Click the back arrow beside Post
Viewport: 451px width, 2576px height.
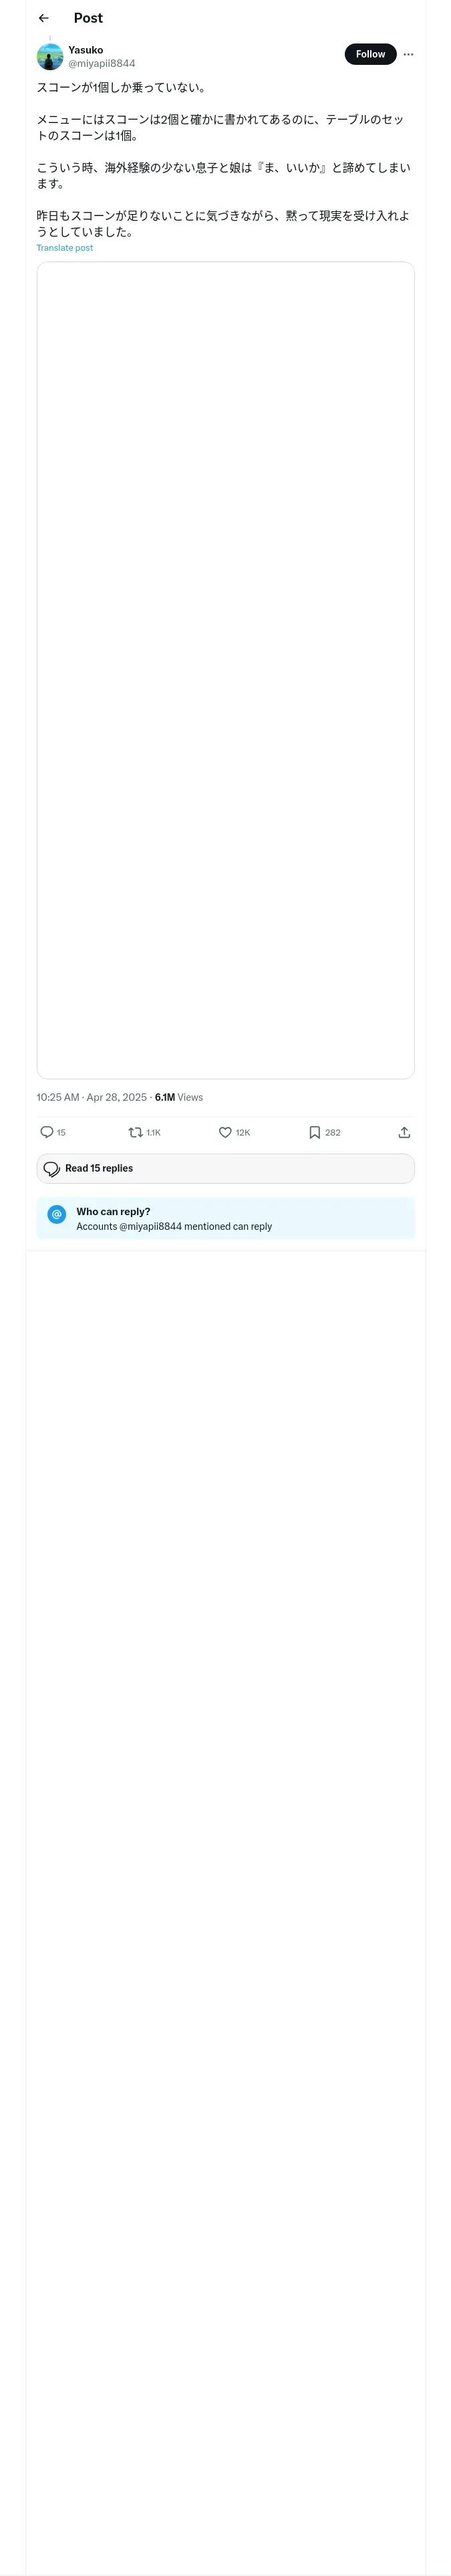coord(43,18)
